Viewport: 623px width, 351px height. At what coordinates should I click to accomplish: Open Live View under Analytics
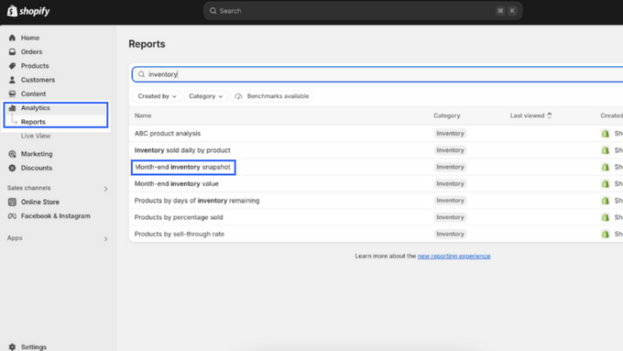click(x=36, y=136)
